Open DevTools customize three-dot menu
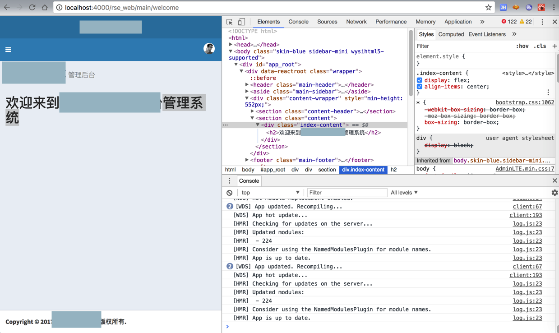The image size is (559, 333). (542, 22)
